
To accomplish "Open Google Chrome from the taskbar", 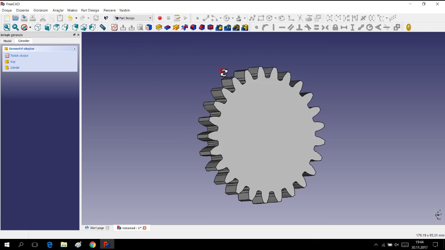I will (x=92, y=245).
